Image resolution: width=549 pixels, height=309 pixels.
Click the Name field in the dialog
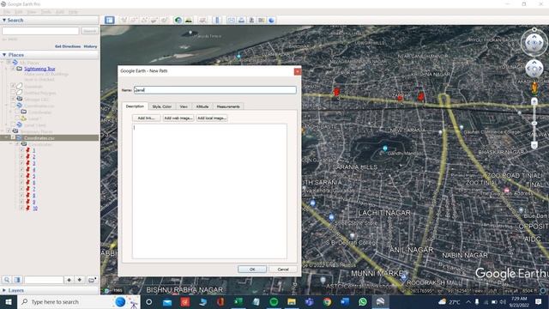tap(215, 90)
